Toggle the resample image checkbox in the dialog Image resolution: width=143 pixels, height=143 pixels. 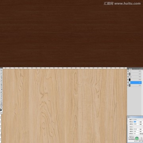(129, 139)
